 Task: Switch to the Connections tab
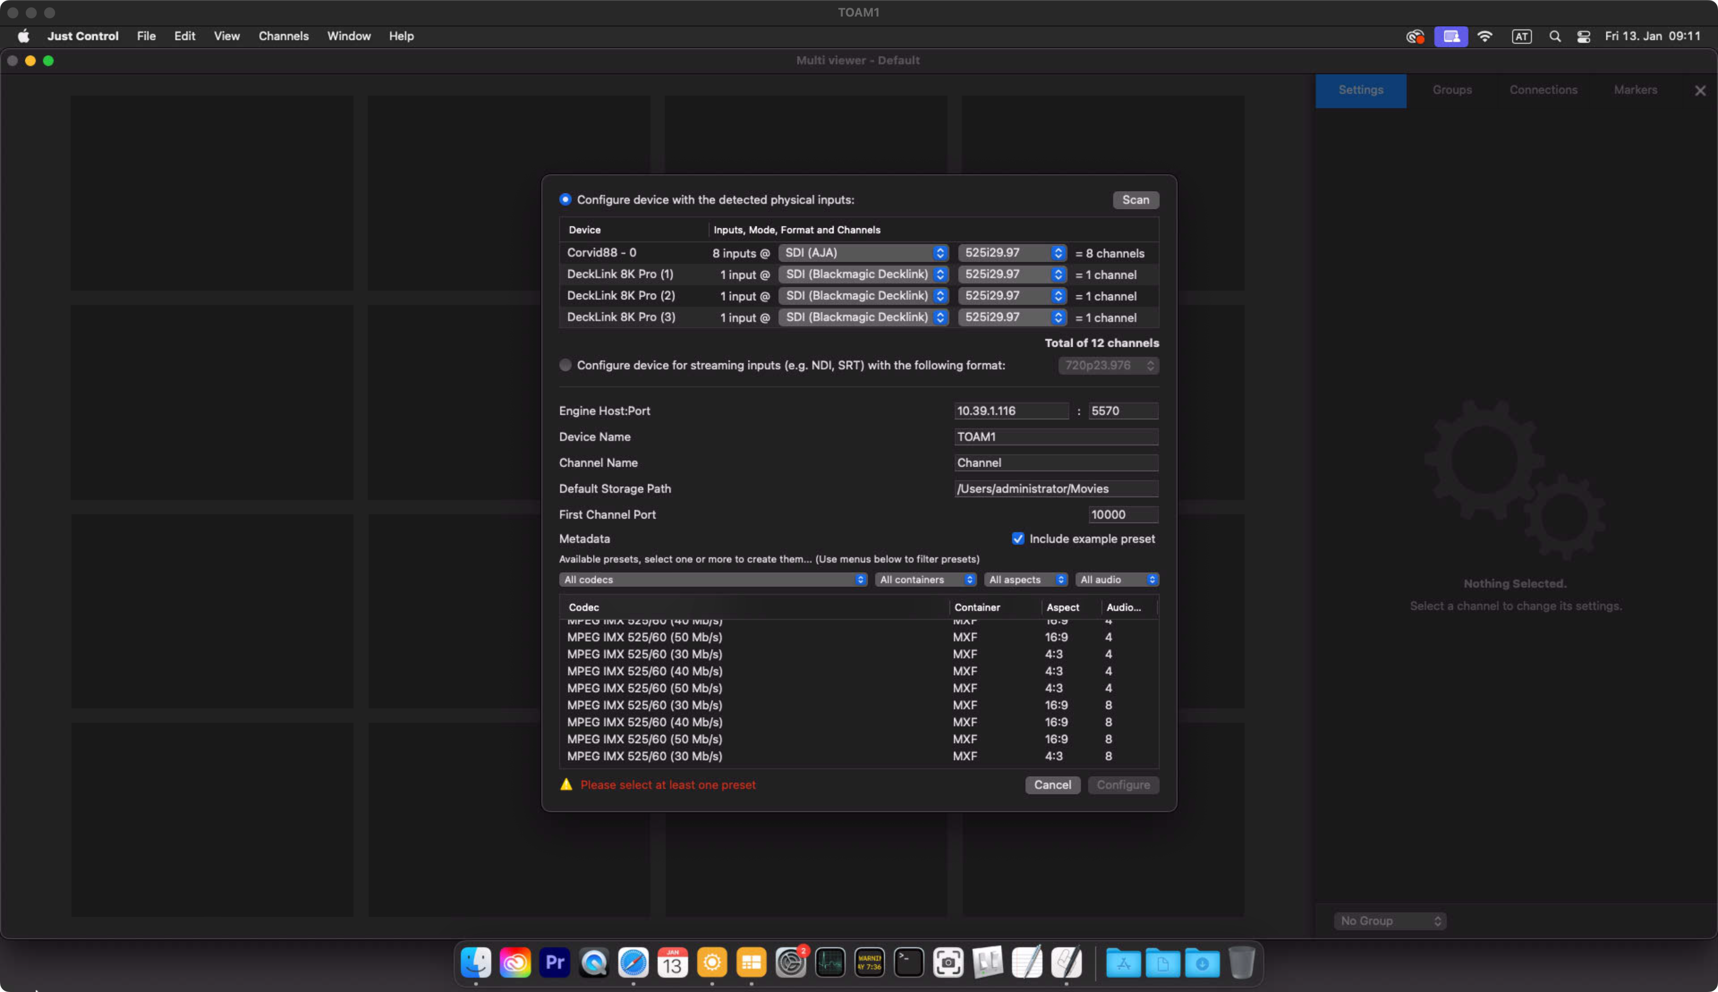1543,90
